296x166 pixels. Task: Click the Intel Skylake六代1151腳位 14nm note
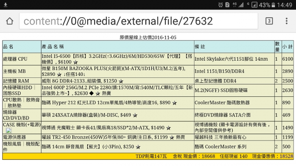[231, 59]
